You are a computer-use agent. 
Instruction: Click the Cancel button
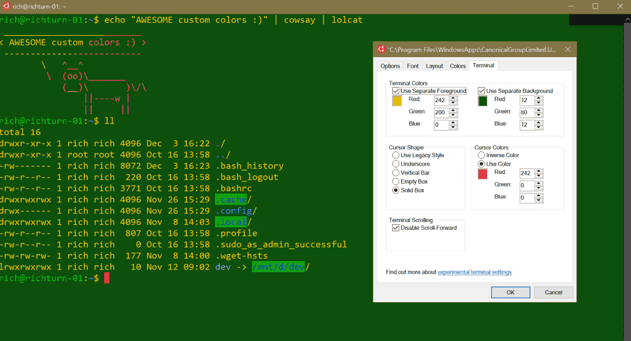[x=554, y=292]
